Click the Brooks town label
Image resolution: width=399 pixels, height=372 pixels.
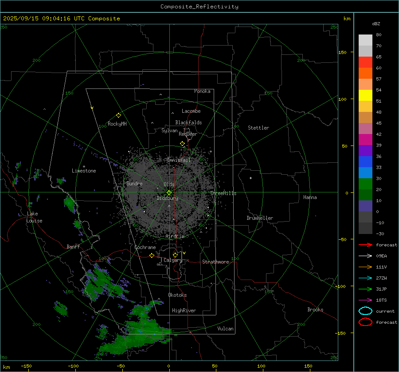[x=315, y=310]
